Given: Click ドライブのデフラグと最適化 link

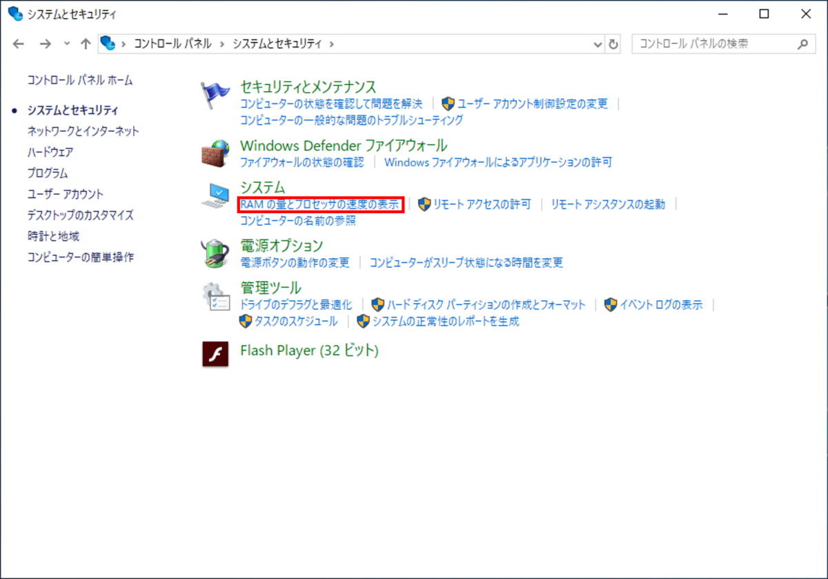Looking at the screenshot, I should click(295, 304).
